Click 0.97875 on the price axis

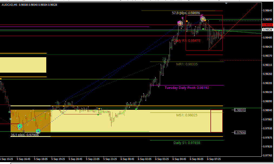268,137
